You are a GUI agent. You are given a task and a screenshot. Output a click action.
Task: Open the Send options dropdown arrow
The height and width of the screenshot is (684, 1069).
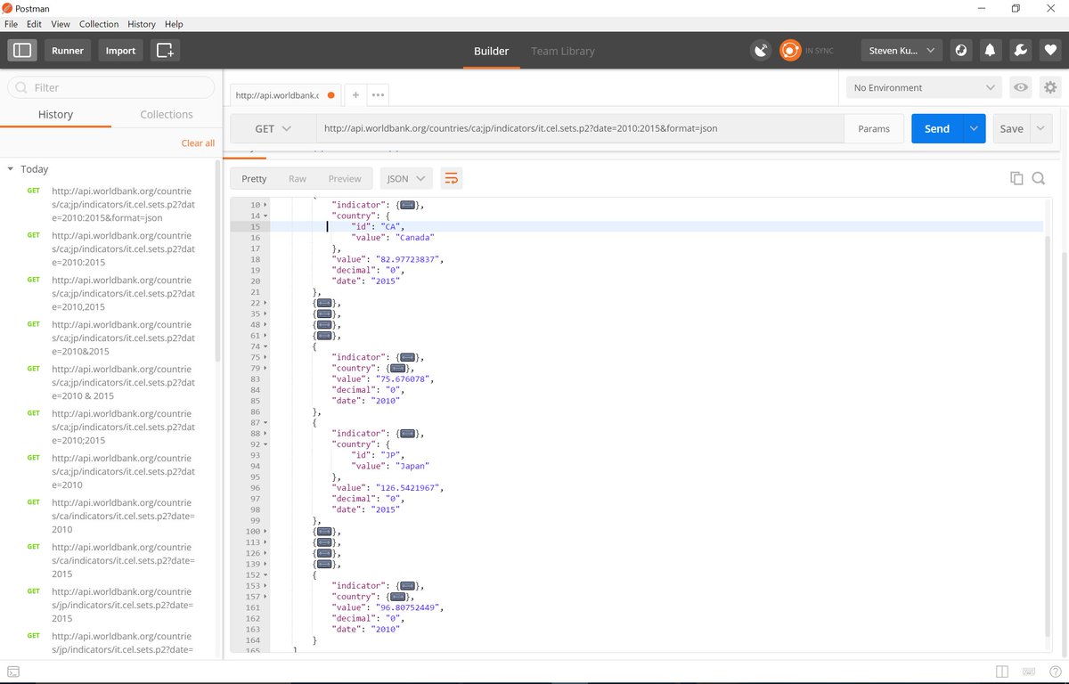975,128
